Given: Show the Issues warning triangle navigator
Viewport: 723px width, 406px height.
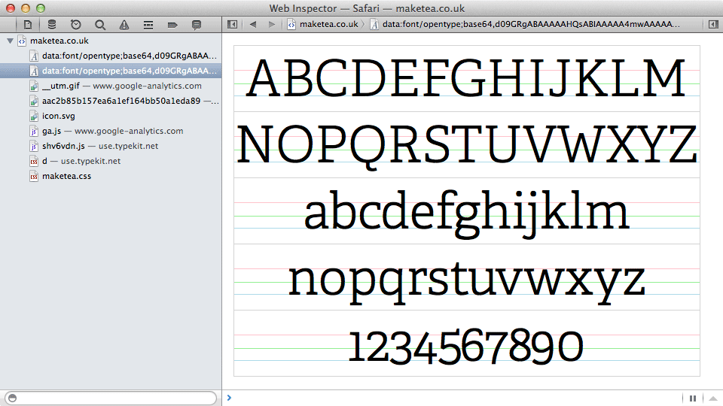Looking at the screenshot, I should click(124, 25).
